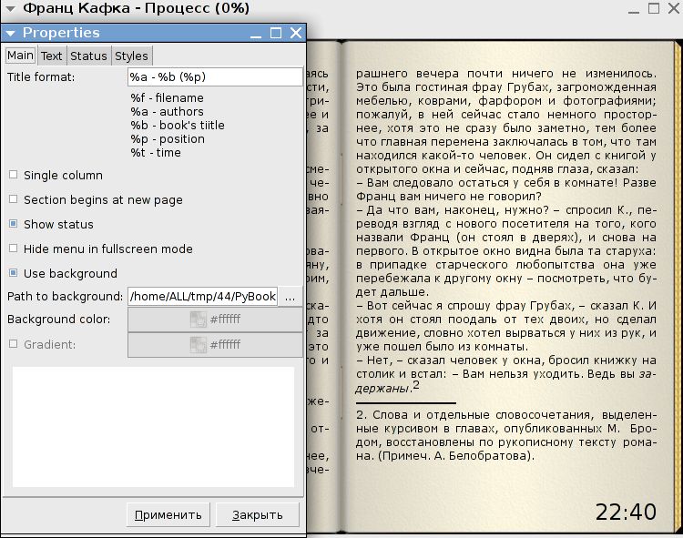The width and height of the screenshot is (683, 538).
Task: Click the white preview area in Properties
Action: click(153, 427)
